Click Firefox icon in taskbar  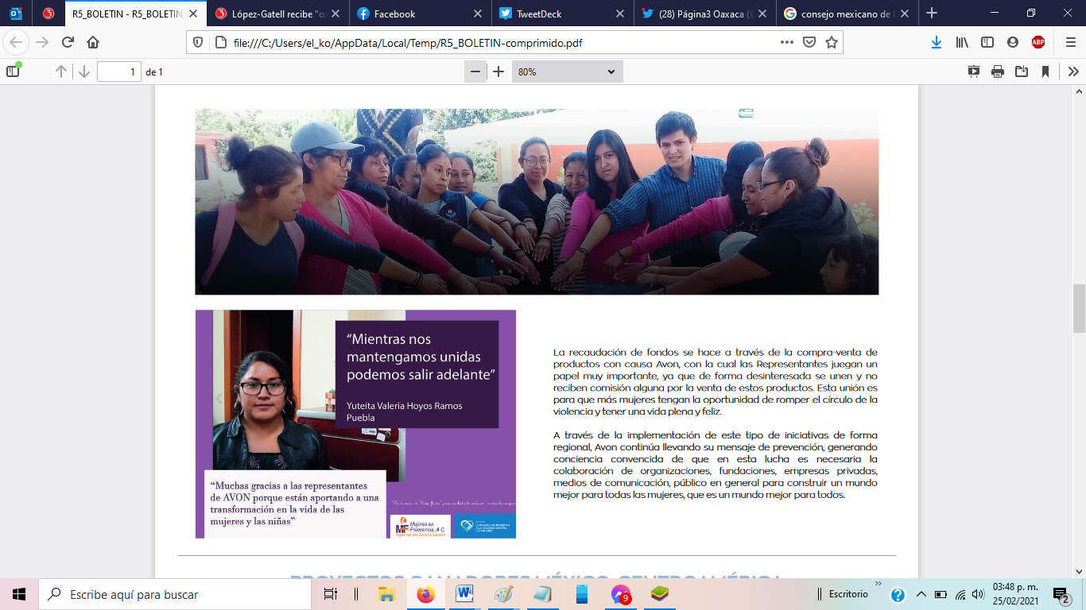(x=426, y=594)
